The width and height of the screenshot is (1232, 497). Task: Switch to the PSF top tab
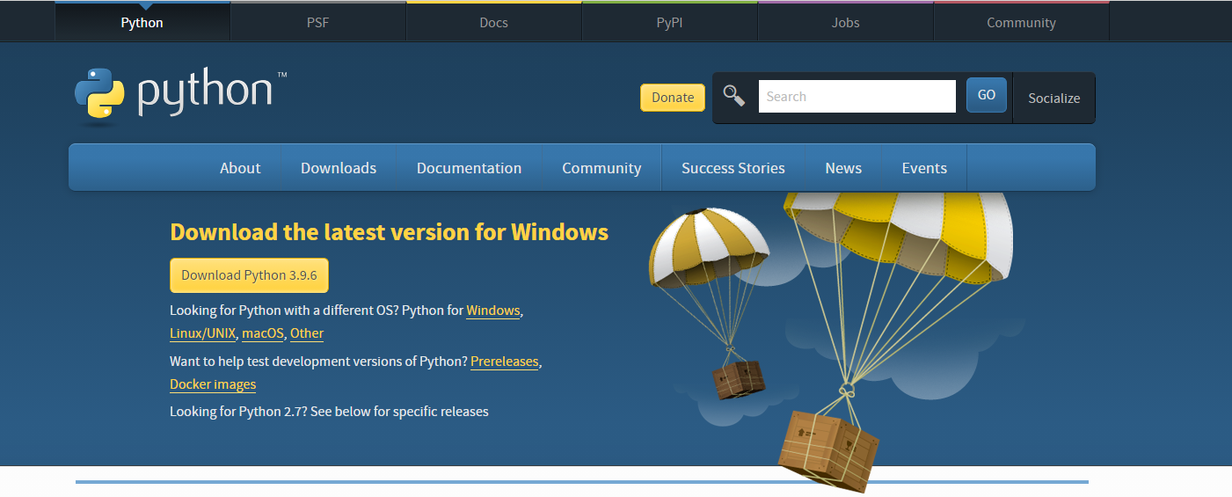pyautogui.click(x=318, y=22)
